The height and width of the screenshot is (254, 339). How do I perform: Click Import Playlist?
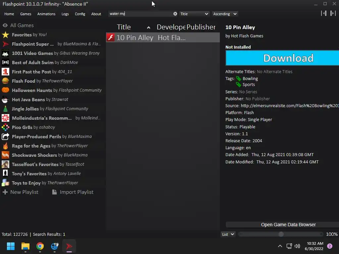[x=73, y=192]
